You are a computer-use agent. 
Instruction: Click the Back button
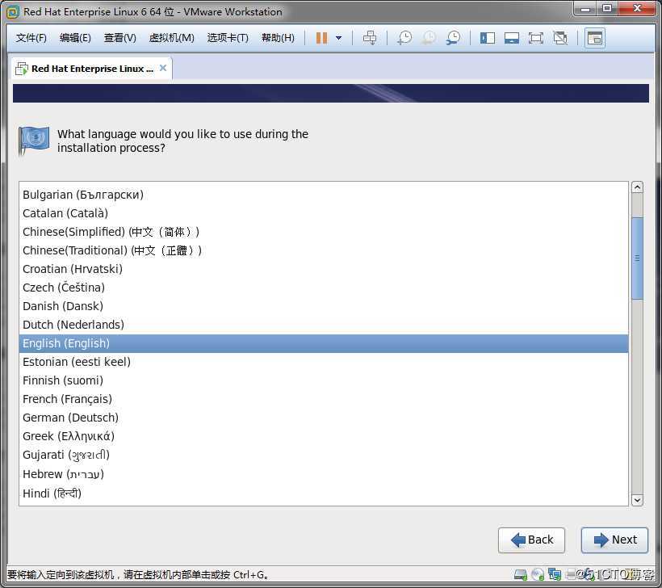[531, 540]
